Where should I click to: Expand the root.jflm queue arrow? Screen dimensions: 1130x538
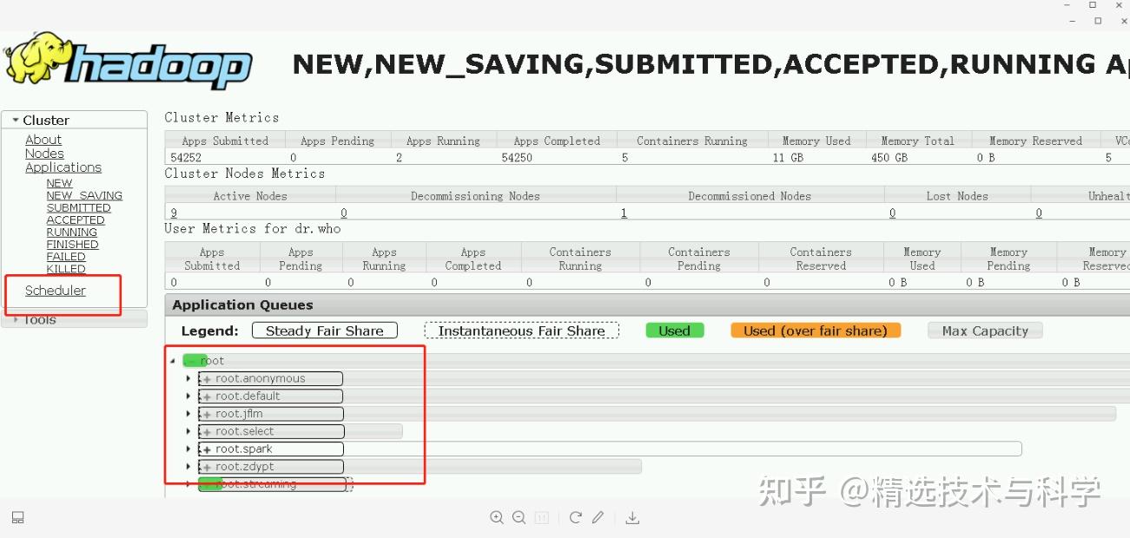pos(188,414)
